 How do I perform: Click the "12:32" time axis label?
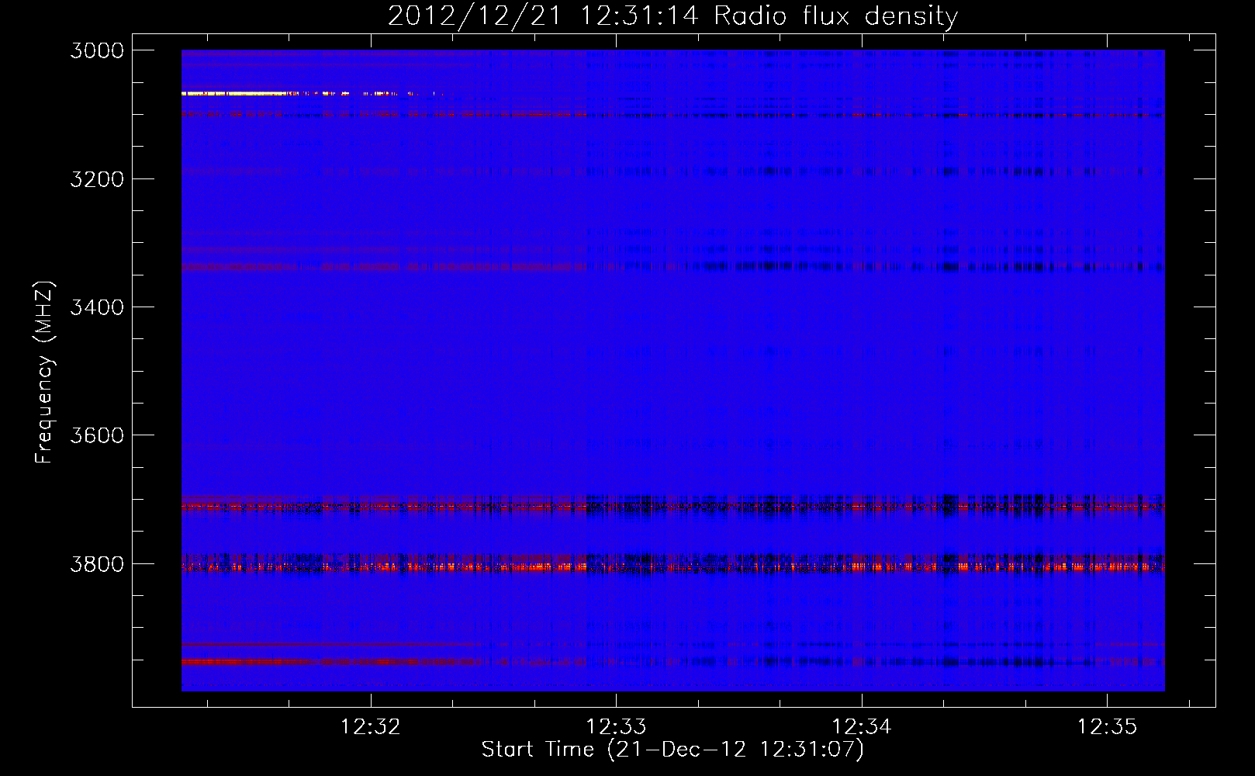pyautogui.click(x=371, y=727)
